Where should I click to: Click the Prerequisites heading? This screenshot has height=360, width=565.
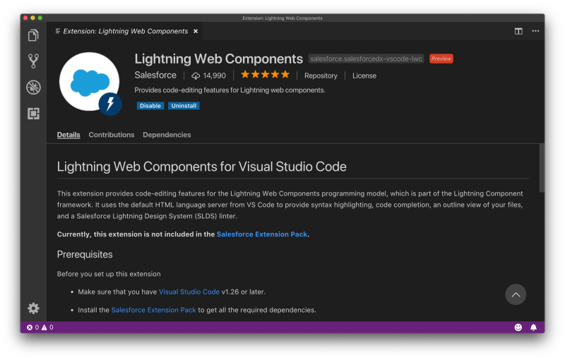coord(85,255)
